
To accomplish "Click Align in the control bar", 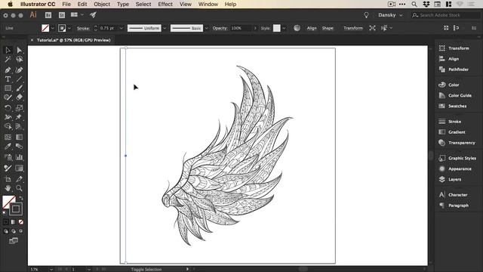I will (312, 28).
